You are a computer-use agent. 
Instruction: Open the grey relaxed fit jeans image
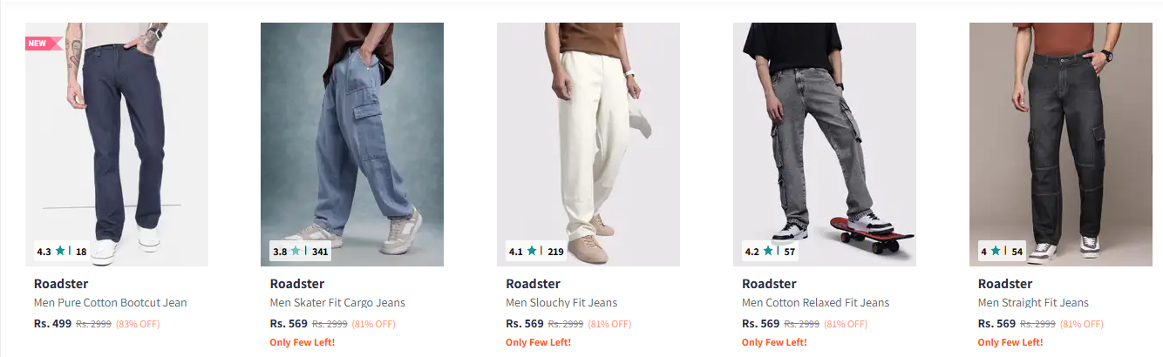pos(825,144)
